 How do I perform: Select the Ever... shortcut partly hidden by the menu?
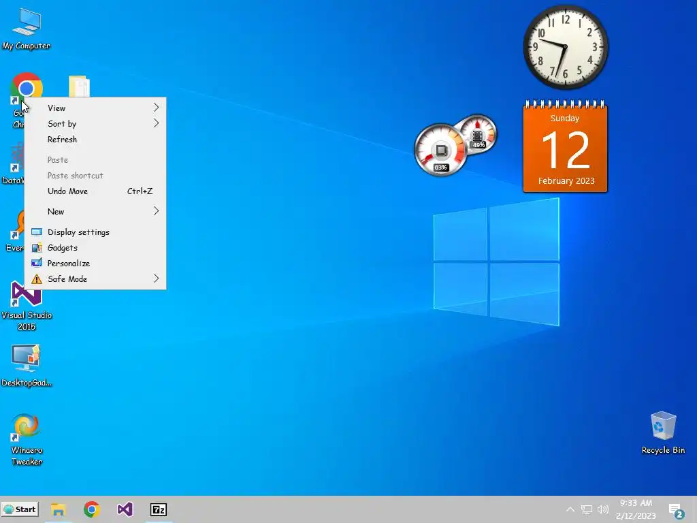(15, 232)
